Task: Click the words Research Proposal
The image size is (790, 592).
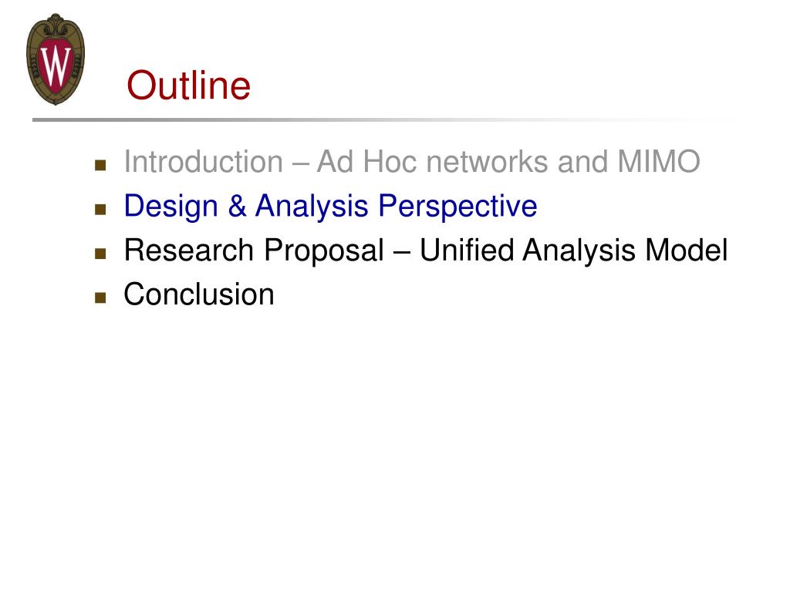Action: tap(254, 251)
